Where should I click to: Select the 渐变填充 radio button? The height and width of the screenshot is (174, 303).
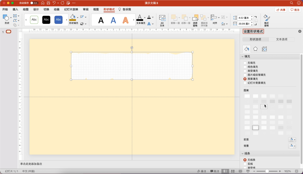coord(245,71)
